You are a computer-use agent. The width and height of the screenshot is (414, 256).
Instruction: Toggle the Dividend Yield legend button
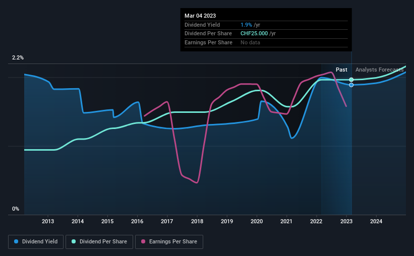(x=36, y=242)
